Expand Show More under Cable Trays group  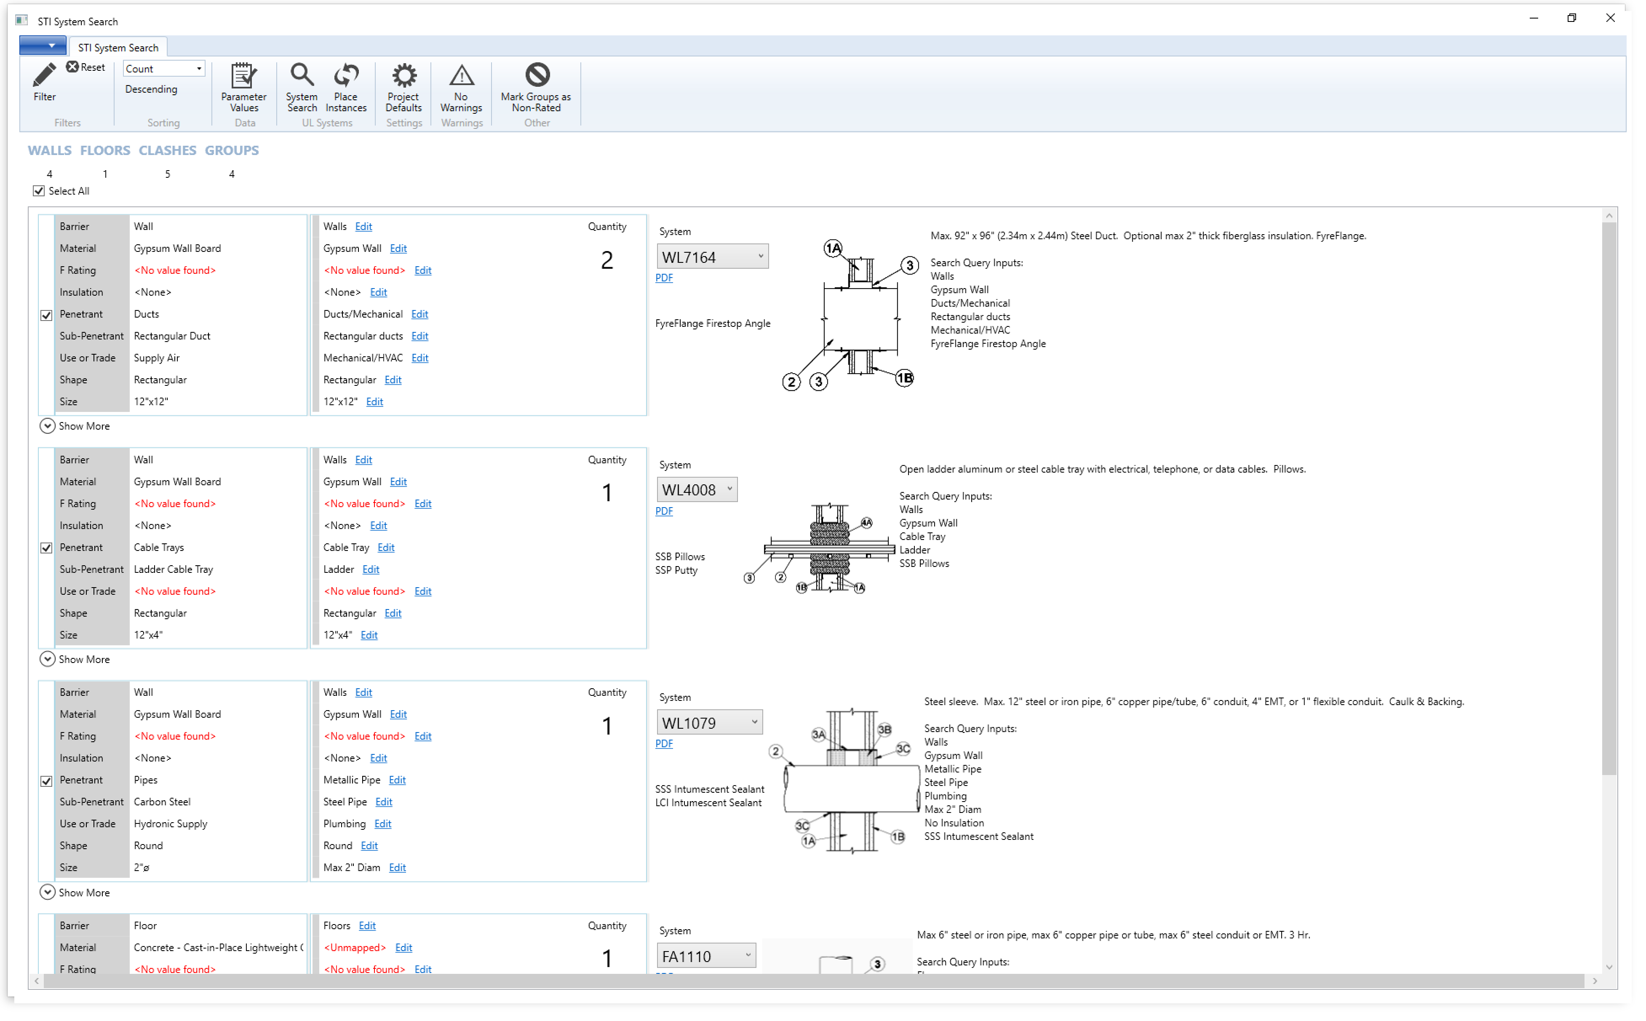47,660
